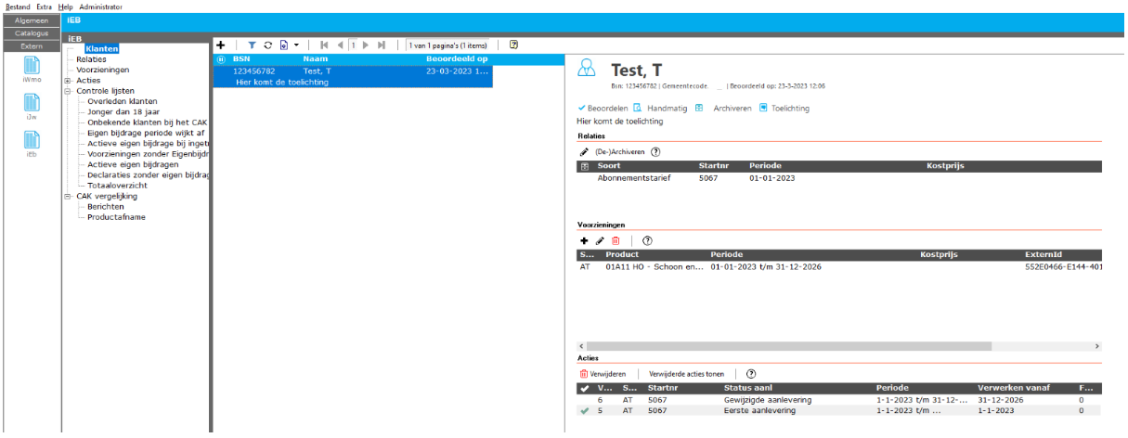Open the iJw module icon

(x=32, y=103)
